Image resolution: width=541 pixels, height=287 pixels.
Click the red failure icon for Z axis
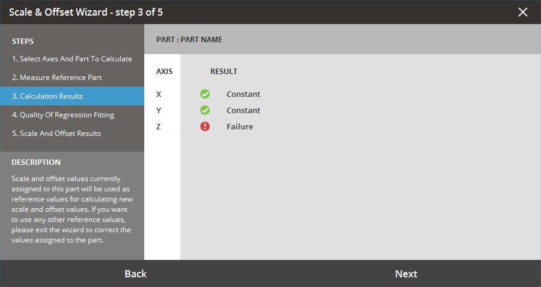(205, 126)
